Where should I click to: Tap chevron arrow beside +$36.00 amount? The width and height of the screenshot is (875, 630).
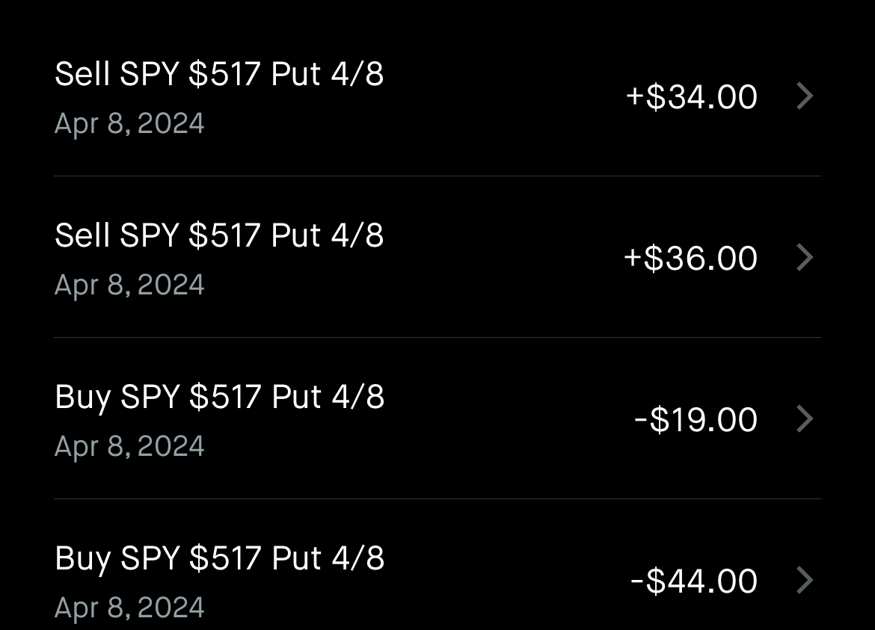coord(805,258)
